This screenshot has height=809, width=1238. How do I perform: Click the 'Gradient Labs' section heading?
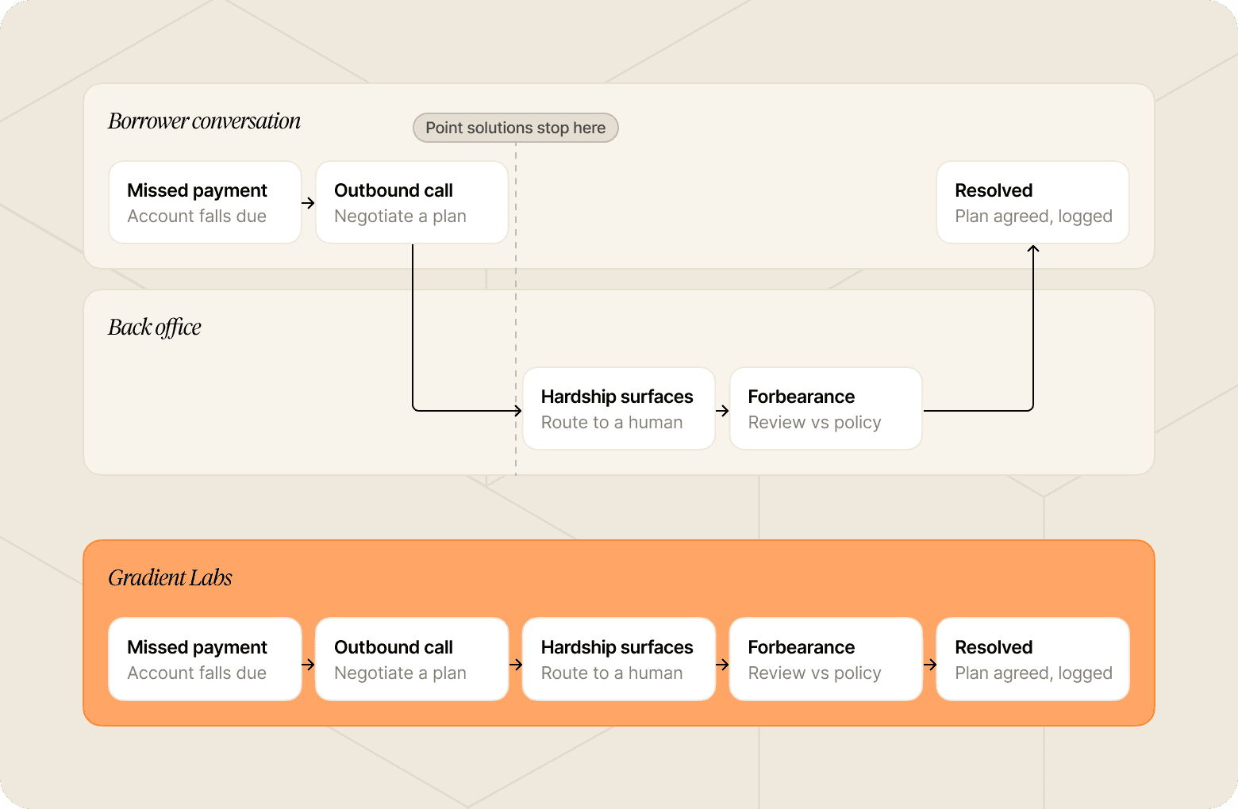(170, 578)
